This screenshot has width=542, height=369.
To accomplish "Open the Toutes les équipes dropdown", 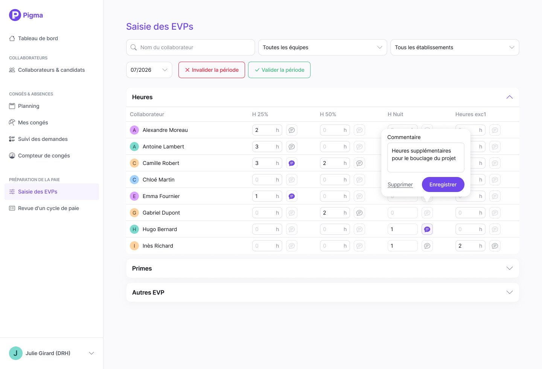I will tap(323, 47).
